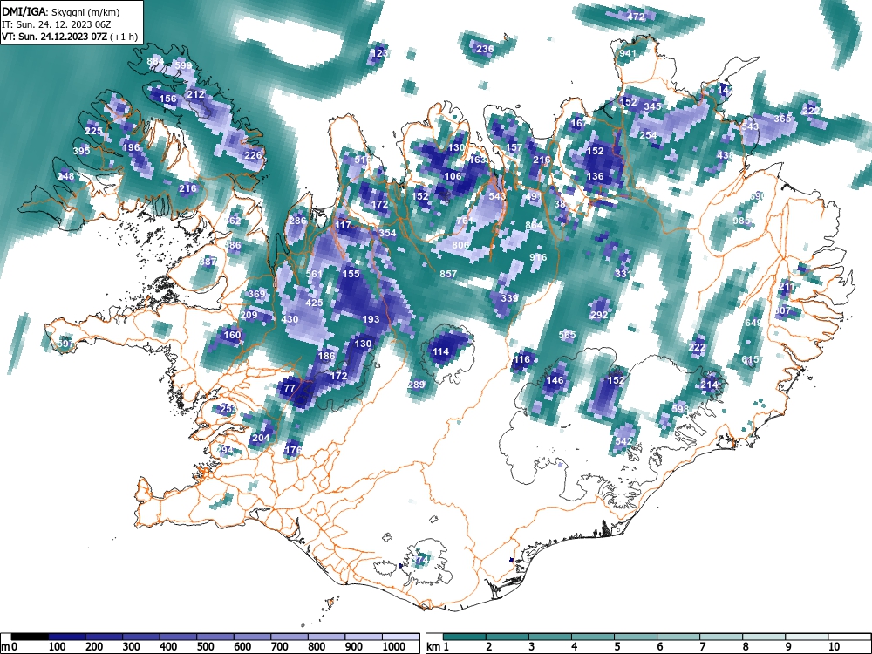Click the visibility value 884 in the Westfjords
The width and height of the screenshot is (872, 654).
coord(156,61)
